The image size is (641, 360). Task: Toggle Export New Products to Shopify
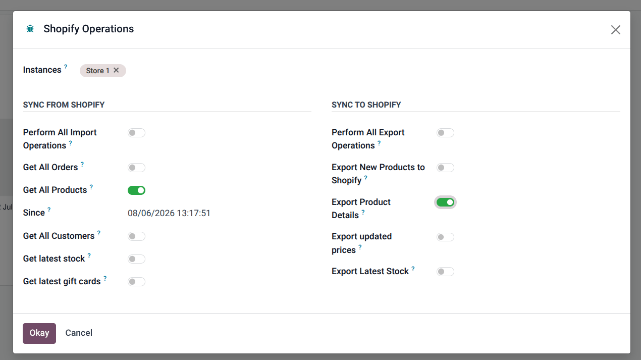click(x=445, y=168)
